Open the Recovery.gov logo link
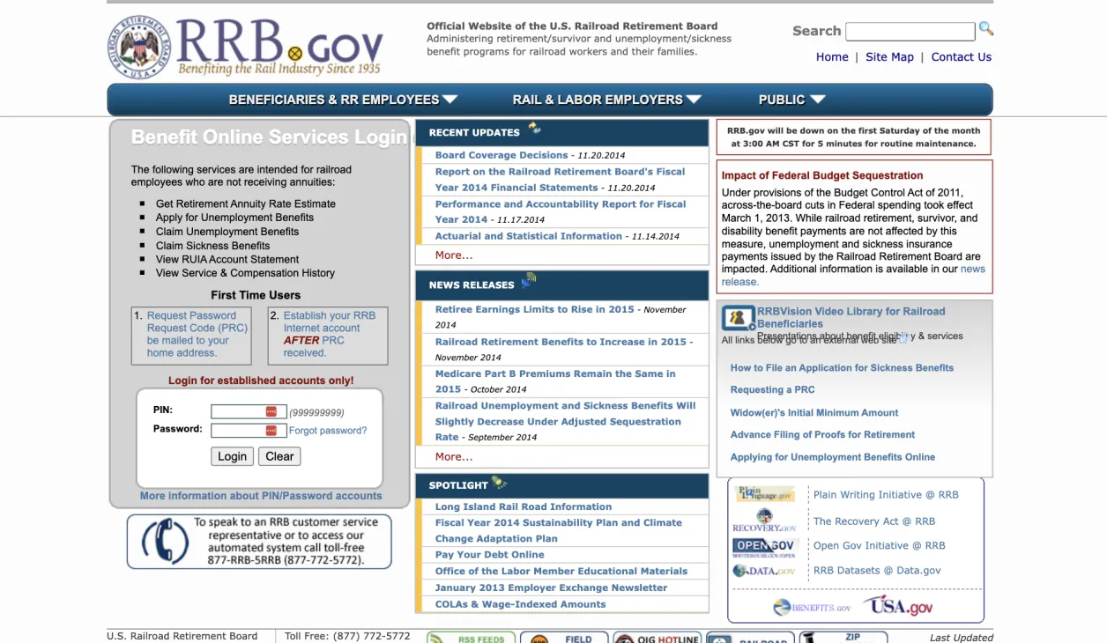 pyautogui.click(x=764, y=521)
